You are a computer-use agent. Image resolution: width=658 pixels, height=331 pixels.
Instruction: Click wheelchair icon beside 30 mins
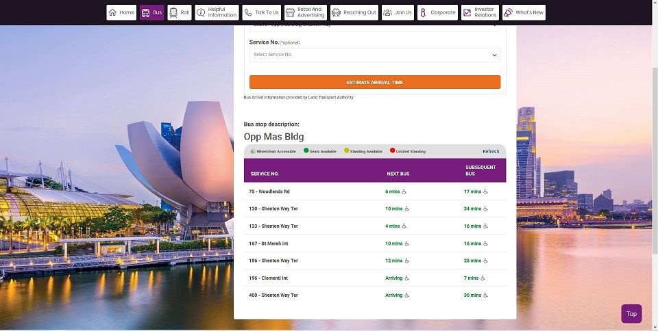click(x=485, y=295)
